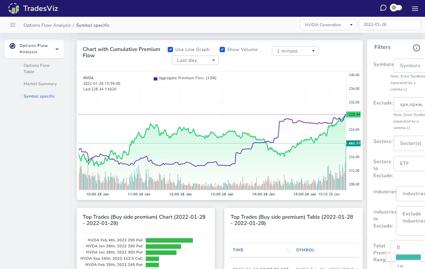
Task: Open the 1 minute interval dropdown
Action: point(295,51)
